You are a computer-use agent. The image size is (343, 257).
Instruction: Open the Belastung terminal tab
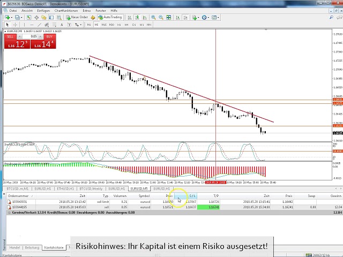32,247
